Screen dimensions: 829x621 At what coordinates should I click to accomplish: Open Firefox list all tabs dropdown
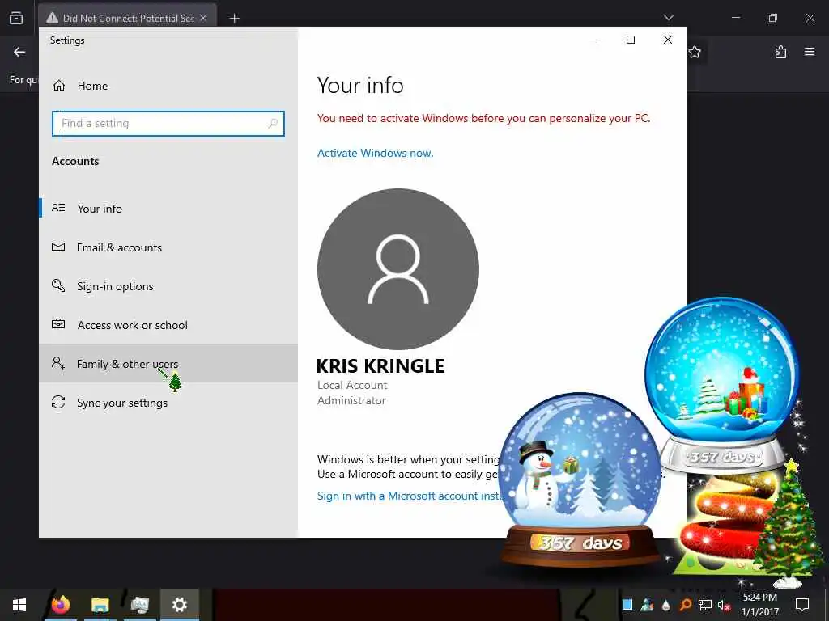click(669, 18)
